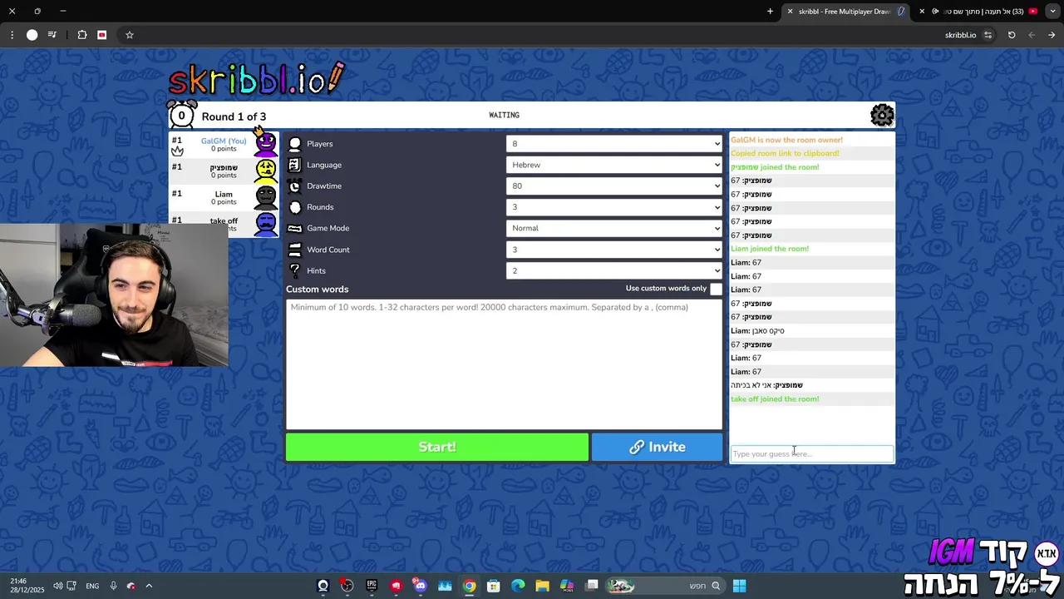Open Microsoft Store from the taskbar
Viewport: 1064px width, 599px height.
(x=494, y=586)
